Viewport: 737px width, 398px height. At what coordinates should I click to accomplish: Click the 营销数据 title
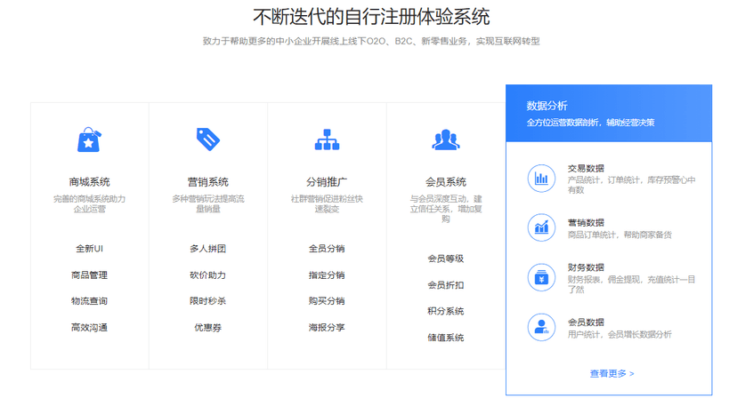pos(586,223)
